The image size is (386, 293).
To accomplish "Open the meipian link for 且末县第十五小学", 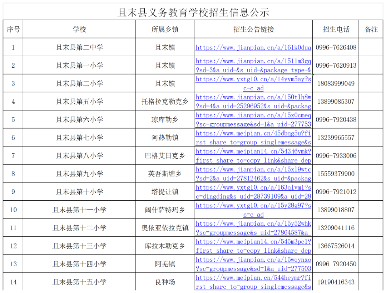I will tap(253, 278).
